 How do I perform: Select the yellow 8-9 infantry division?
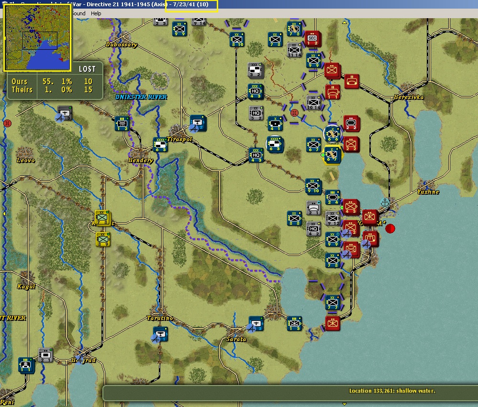(x=103, y=240)
